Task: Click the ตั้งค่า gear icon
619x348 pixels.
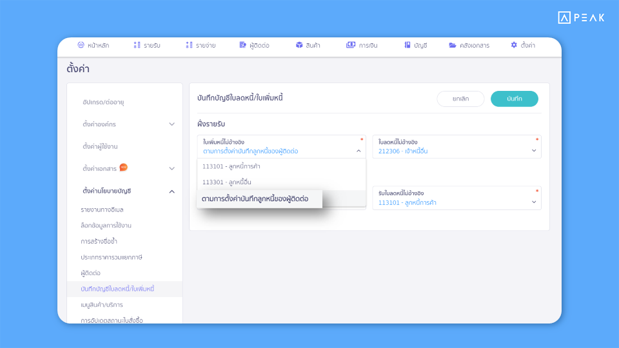Action: pyautogui.click(x=514, y=45)
